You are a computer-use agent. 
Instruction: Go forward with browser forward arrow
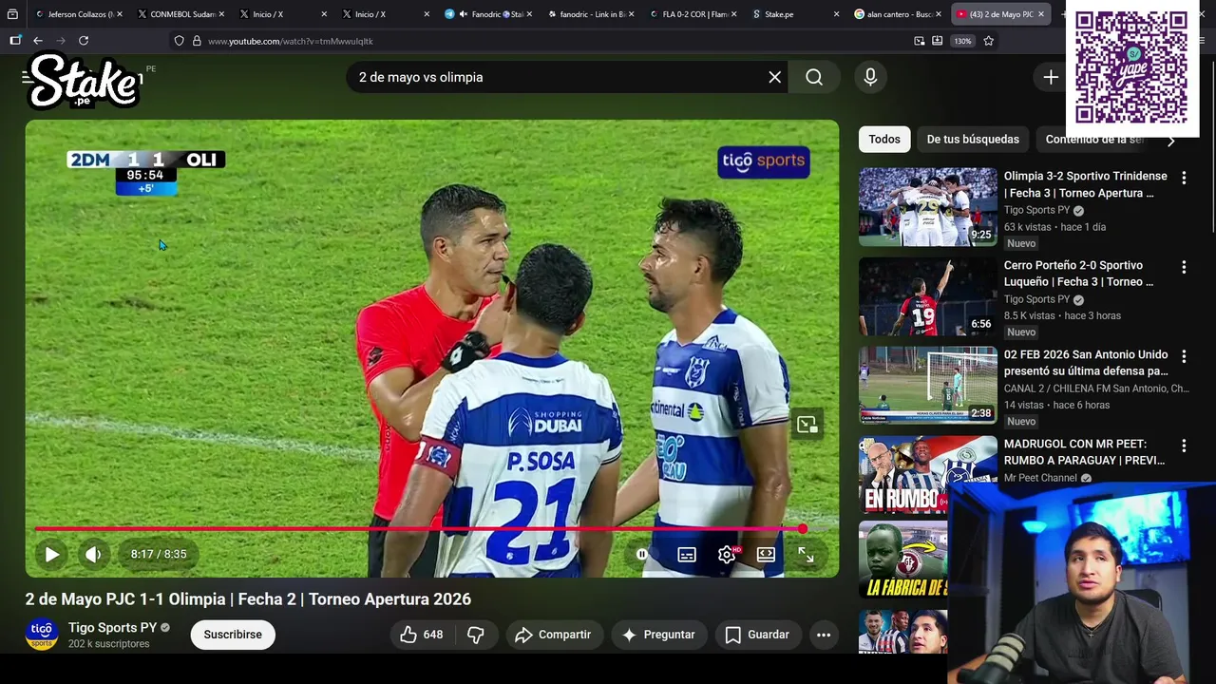[60, 41]
